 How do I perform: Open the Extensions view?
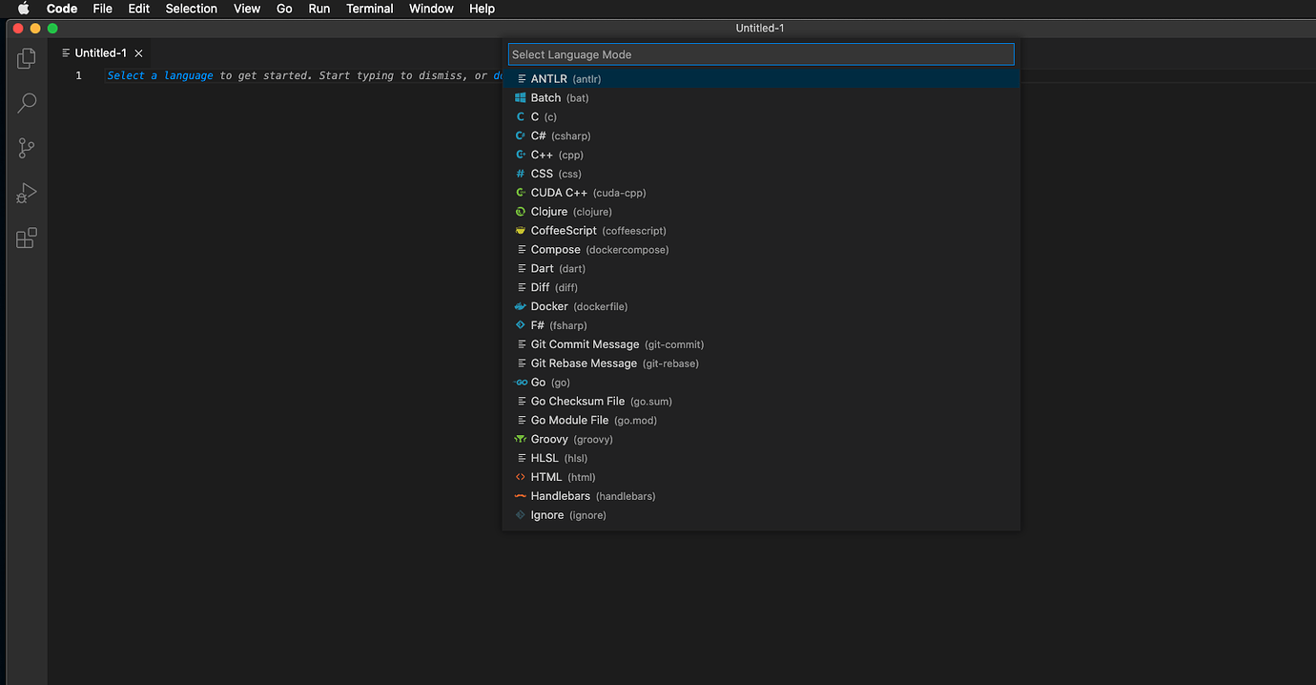27,239
